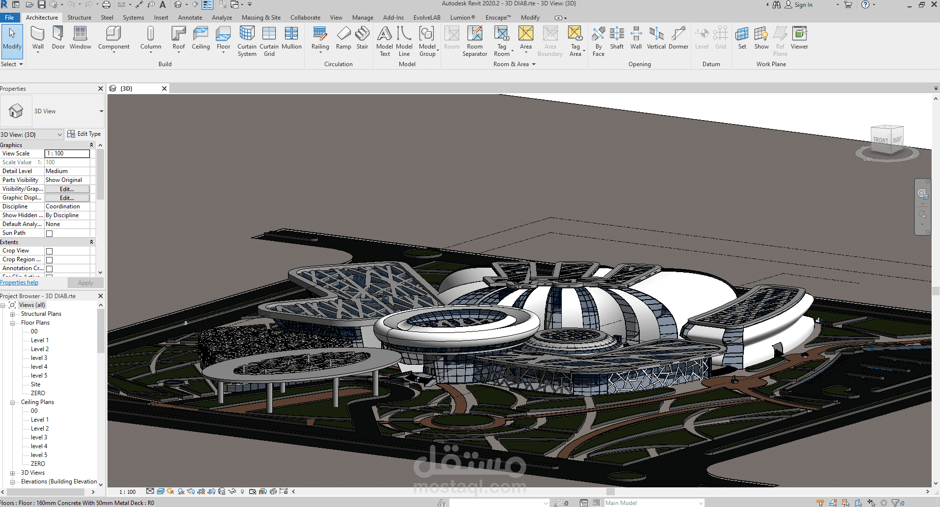940x507 pixels.
Task: Activate the Component tool
Action: 114,38
